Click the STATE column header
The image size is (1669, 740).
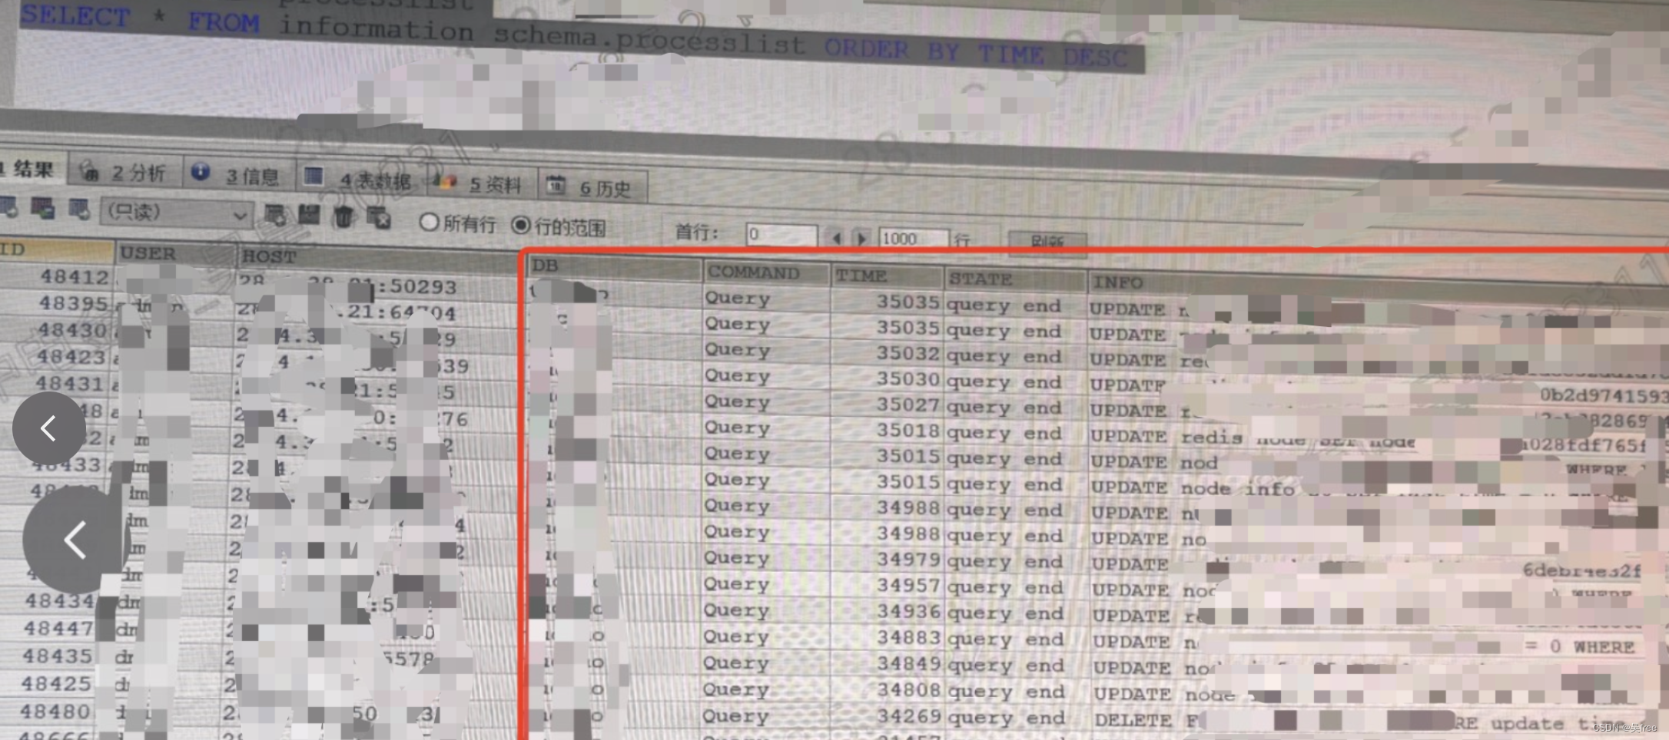(x=1015, y=279)
